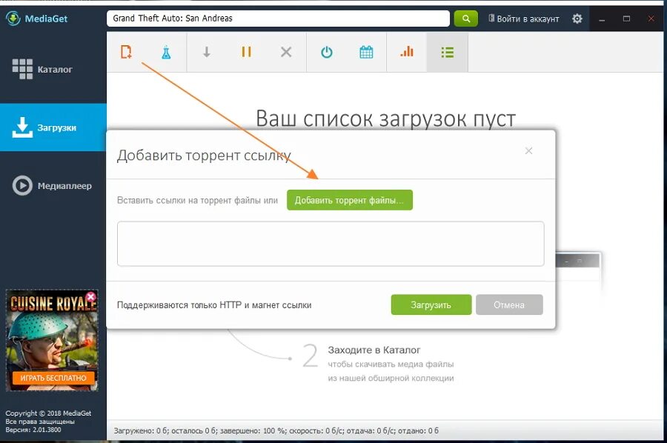Viewport: 667px width, 443px height.
Task: Open the flask lab icon
Action: (166, 53)
